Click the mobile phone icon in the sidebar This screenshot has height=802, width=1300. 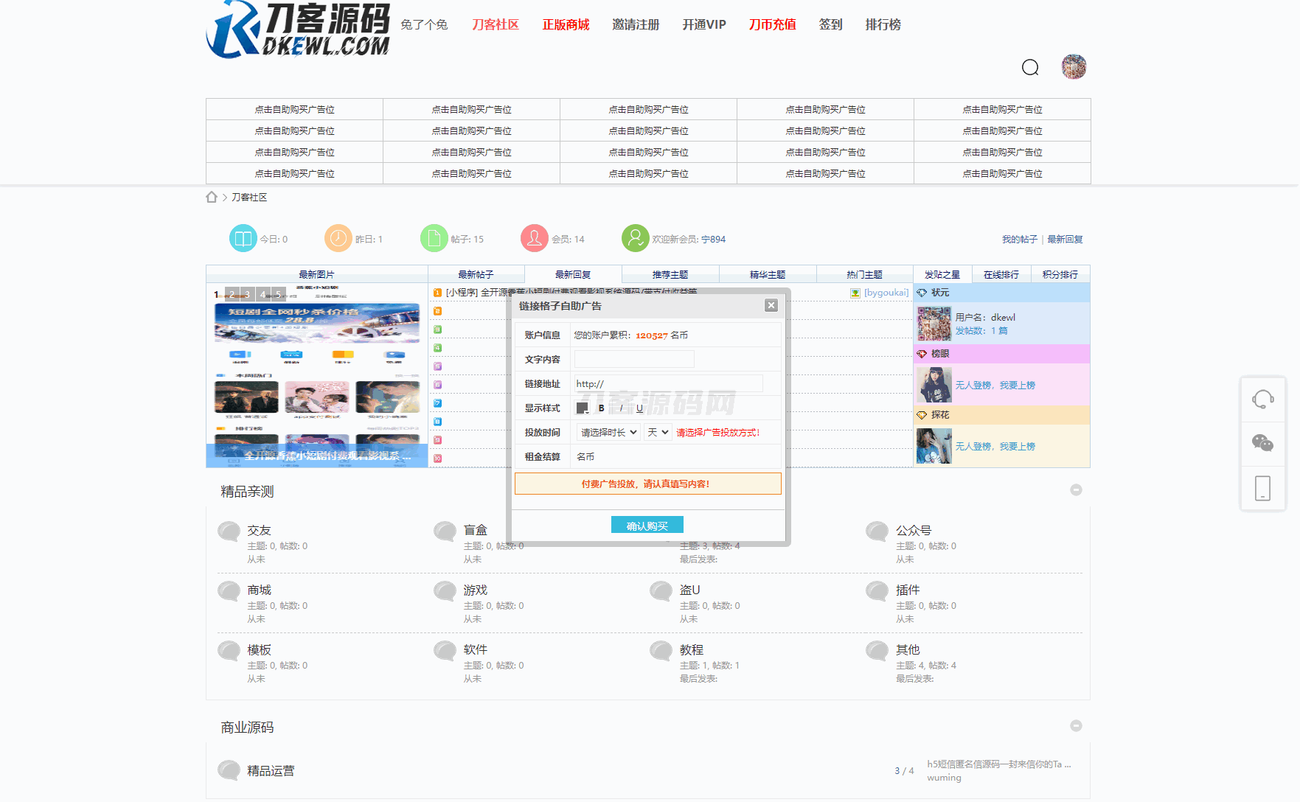(x=1262, y=488)
